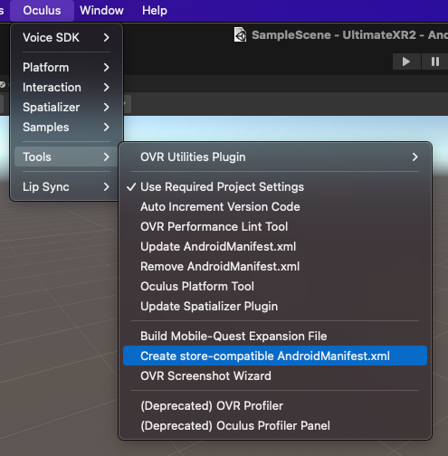Expand the Voice SDK submenu arrow
The width and height of the screenshot is (448, 456).
[x=106, y=38]
